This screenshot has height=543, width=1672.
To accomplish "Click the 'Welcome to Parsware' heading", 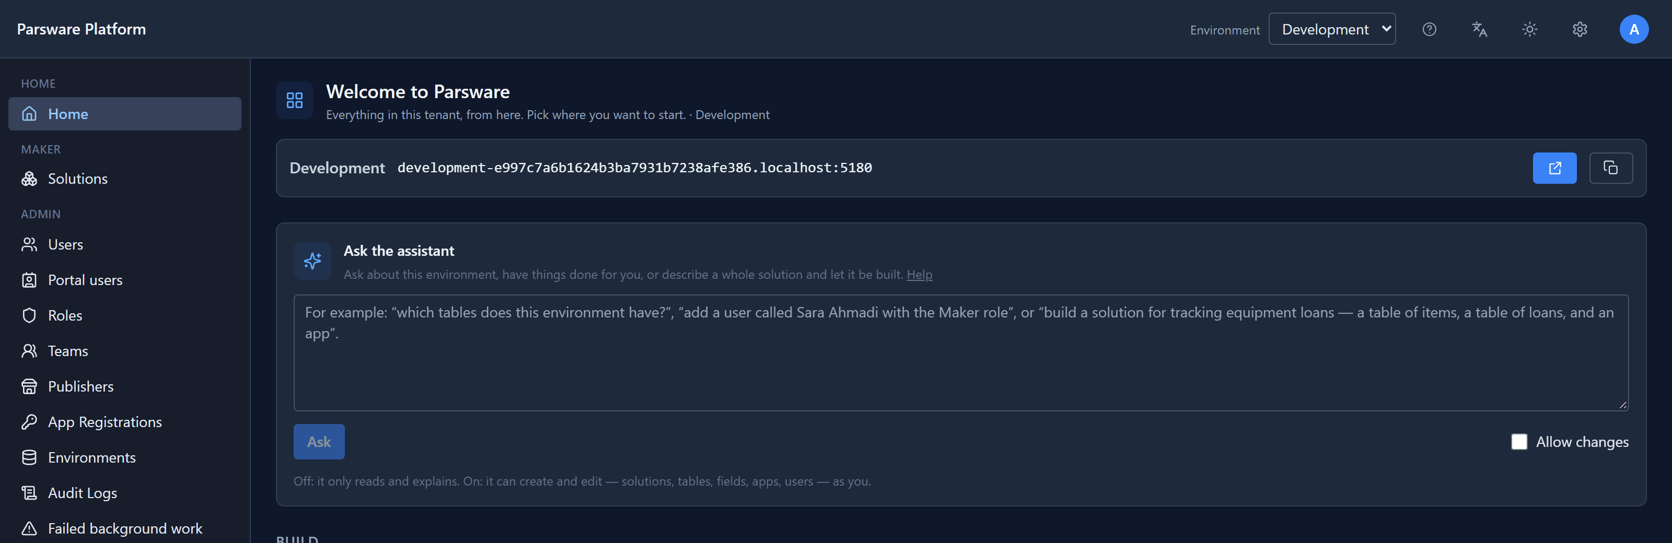I will (417, 91).
